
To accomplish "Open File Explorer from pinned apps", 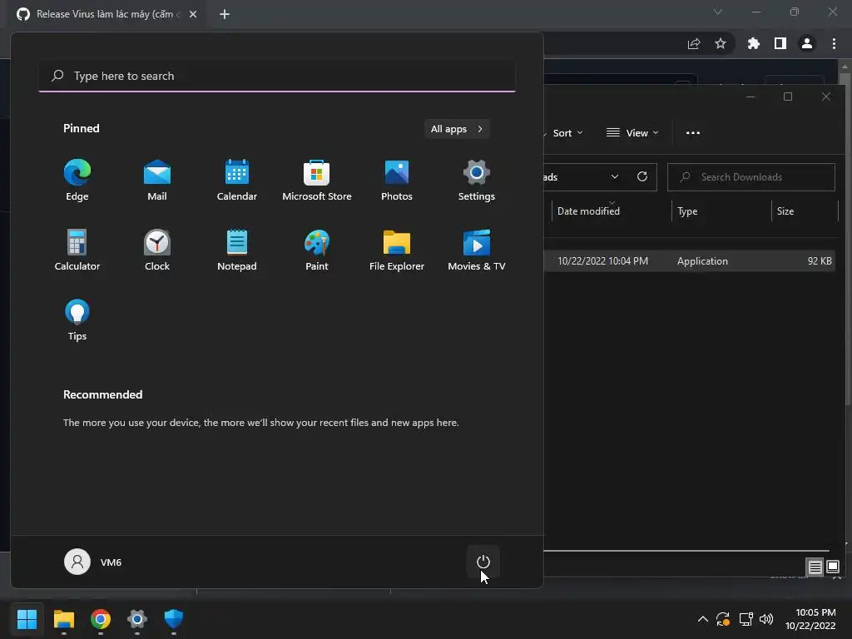I will point(397,250).
